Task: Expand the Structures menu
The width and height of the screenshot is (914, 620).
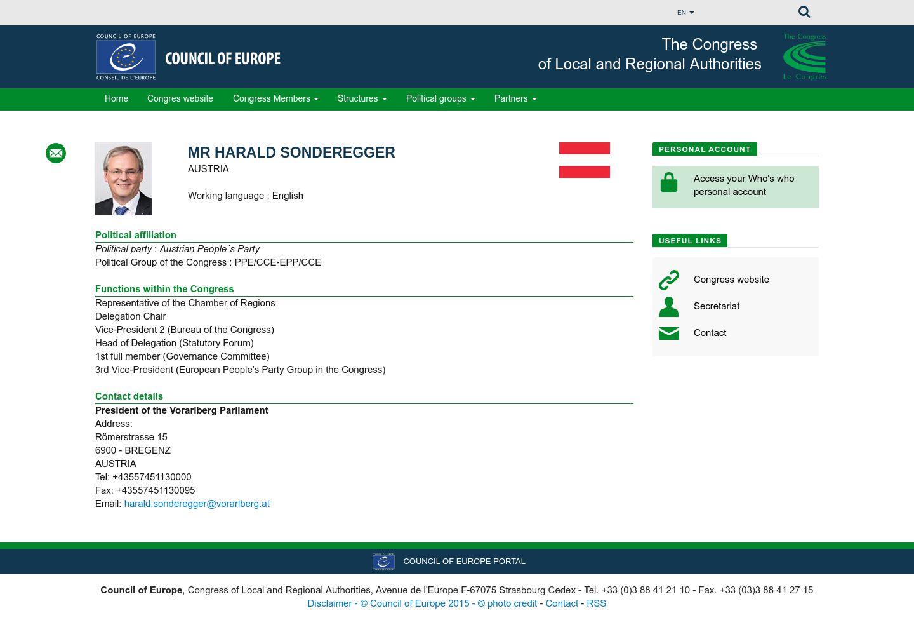Action: (362, 98)
